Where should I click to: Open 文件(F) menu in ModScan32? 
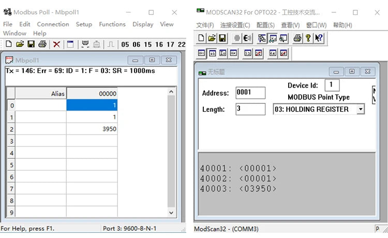tap(205, 25)
